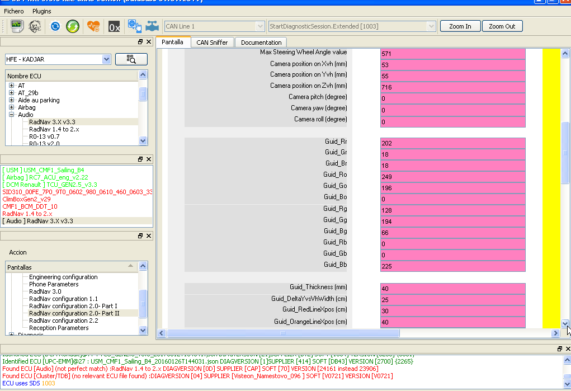Click the ECU scan search button
This screenshot has width=571, height=391.
(131, 59)
